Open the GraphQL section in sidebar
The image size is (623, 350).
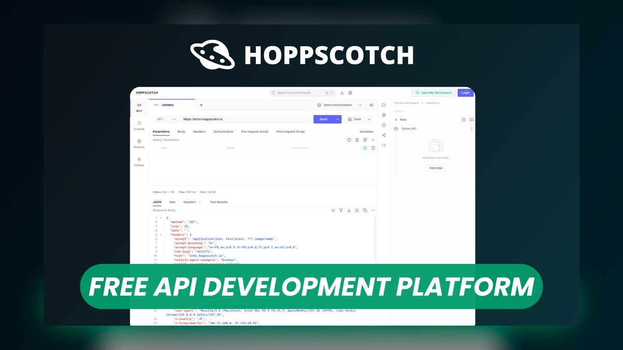(139, 125)
